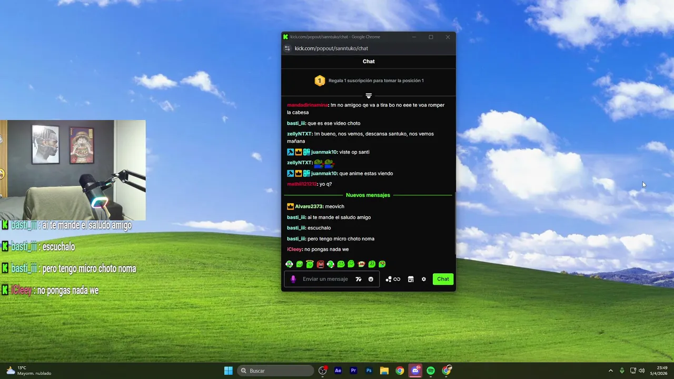The width and height of the screenshot is (674, 379).
Task: Click the webcam overlay thumbnail
Action: (73, 170)
